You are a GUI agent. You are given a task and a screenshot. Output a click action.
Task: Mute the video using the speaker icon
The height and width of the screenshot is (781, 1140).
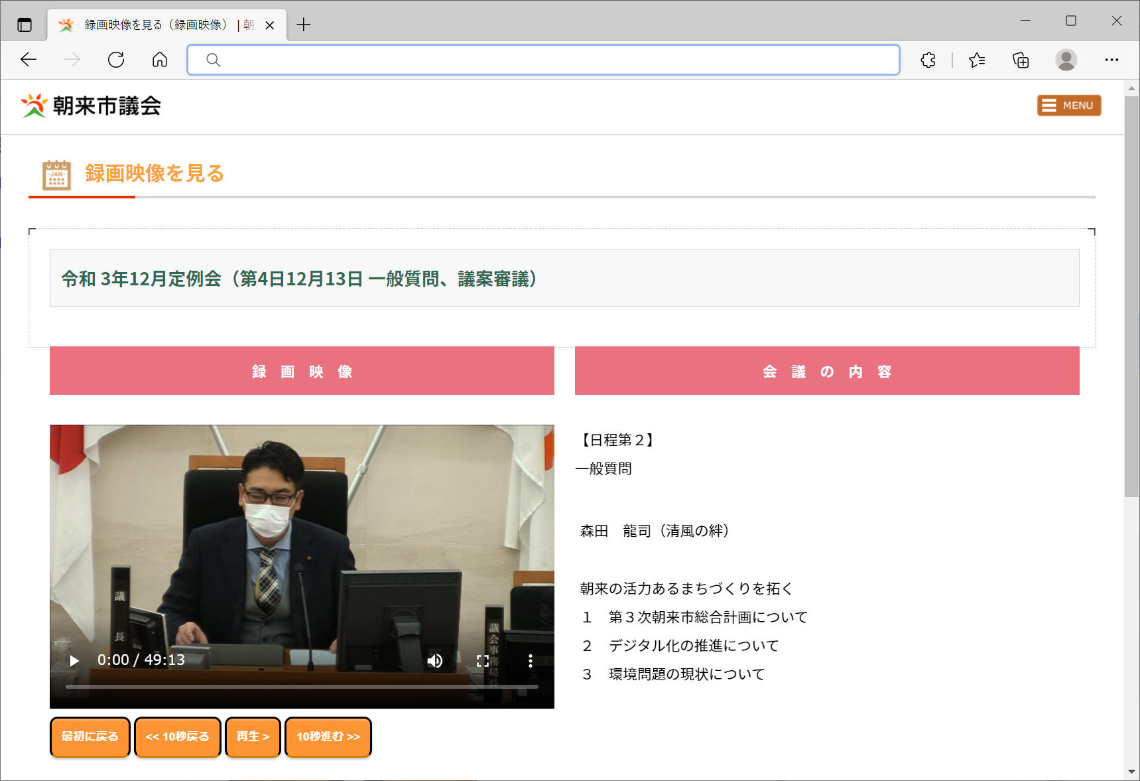(435, 660)
